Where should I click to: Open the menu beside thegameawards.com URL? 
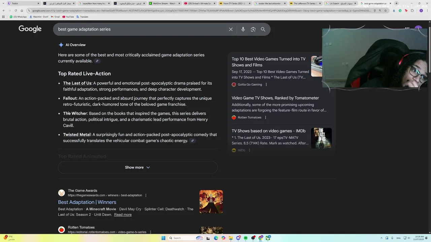pos(146,195)
